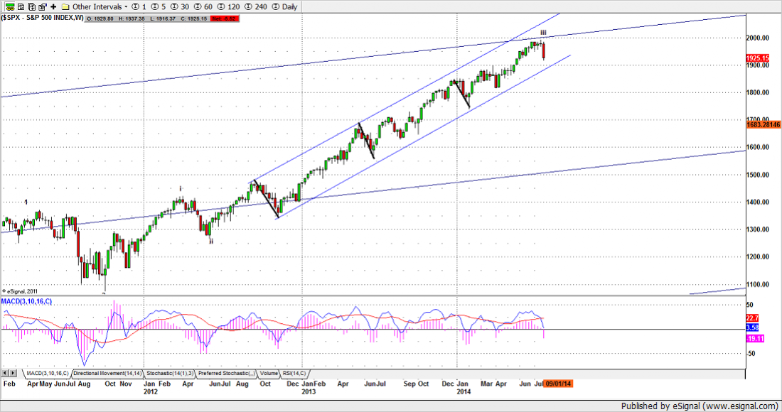The image size is (782, 412).
Task: Click the yellow folder icon
Action: (x=65, y=6)
